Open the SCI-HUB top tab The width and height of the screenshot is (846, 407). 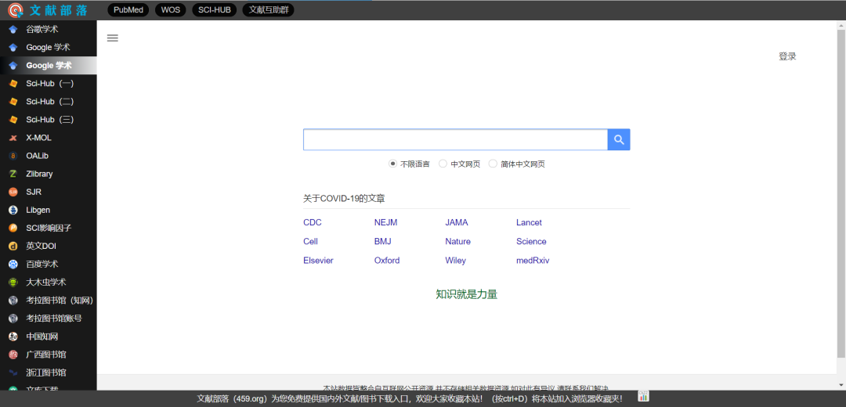click(x=214, y=10)
